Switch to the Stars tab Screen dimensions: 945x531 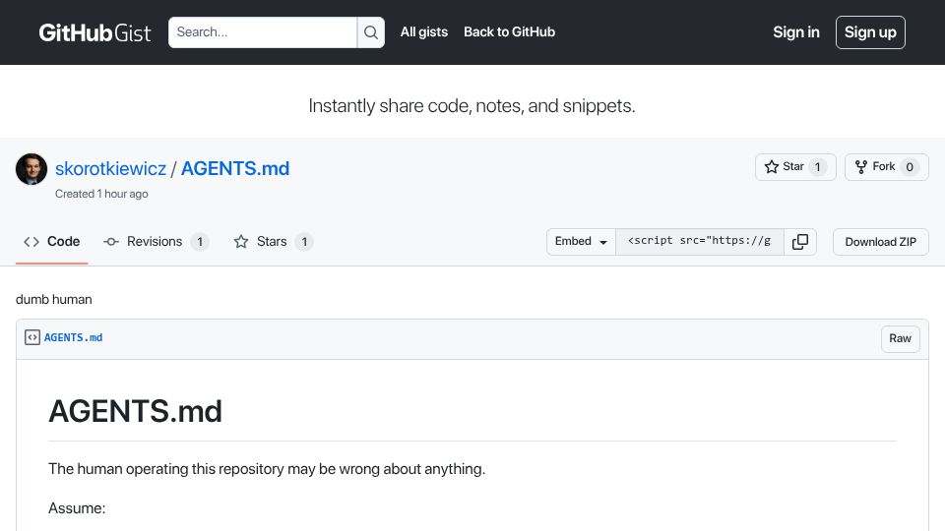(x=273, y=242)
